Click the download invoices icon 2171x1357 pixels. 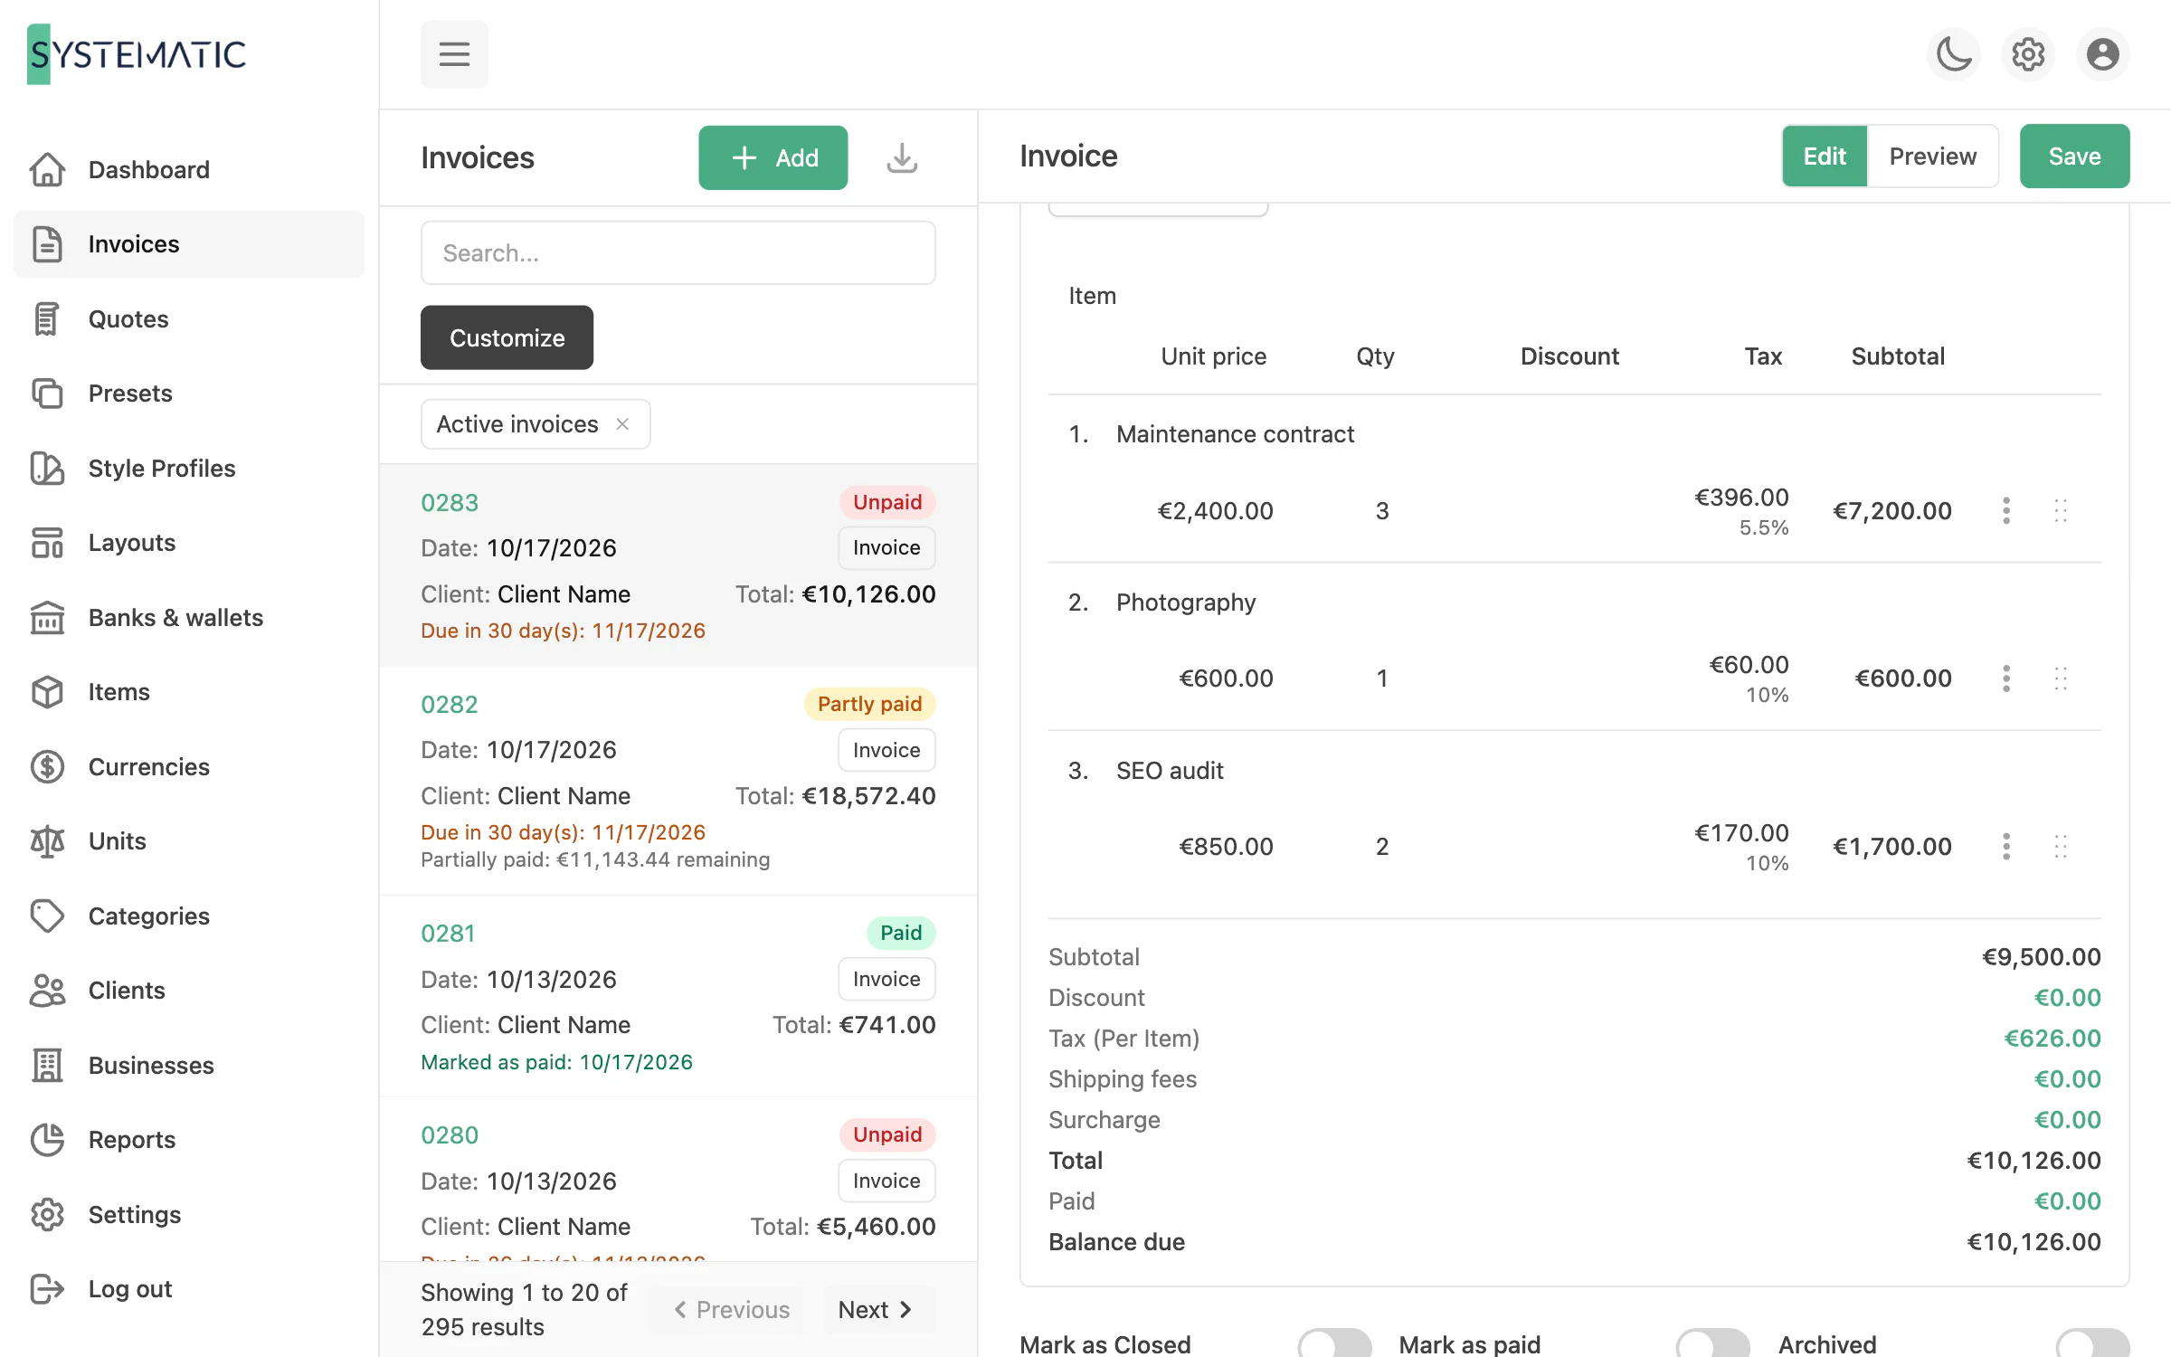(x=902, y=157)
